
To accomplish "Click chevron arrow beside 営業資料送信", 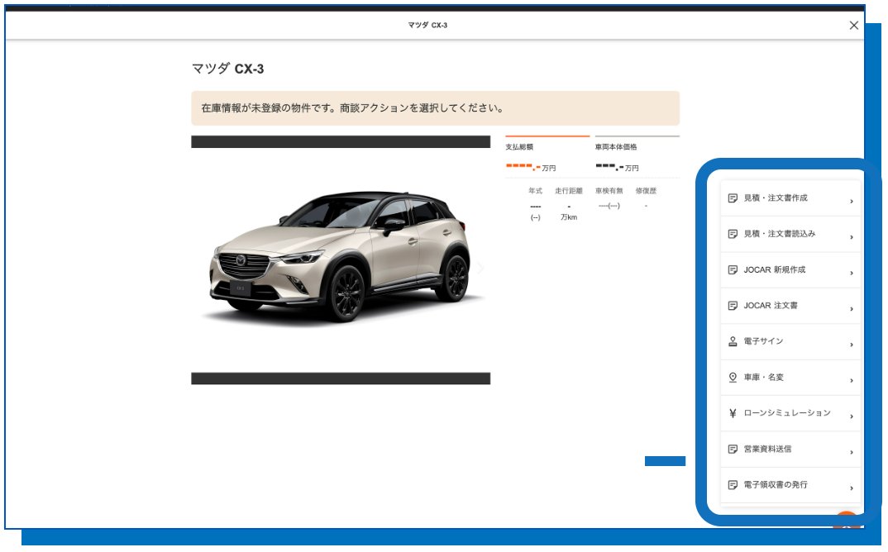I will (851, 452).
